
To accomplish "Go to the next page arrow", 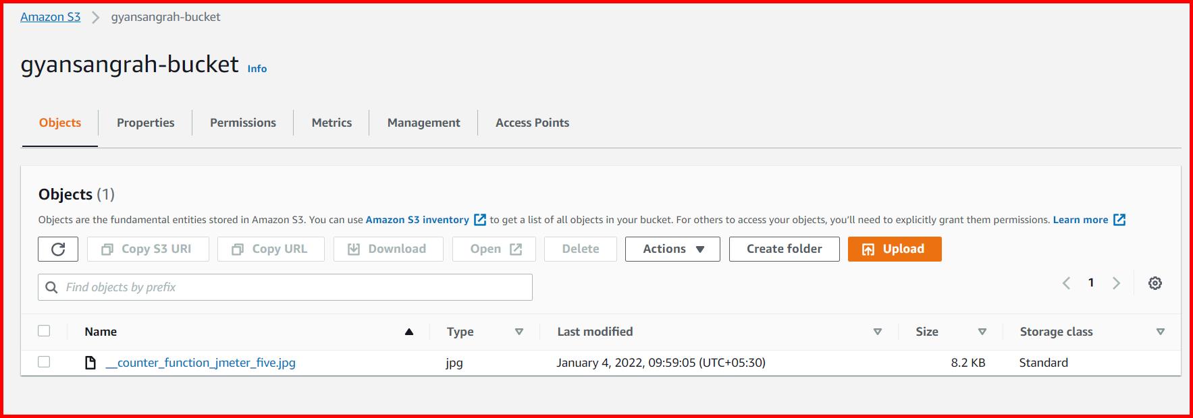I will point(1116,283).
